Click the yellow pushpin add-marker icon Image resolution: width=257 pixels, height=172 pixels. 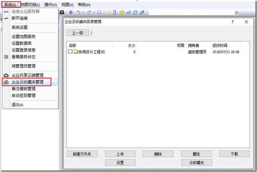122,13
